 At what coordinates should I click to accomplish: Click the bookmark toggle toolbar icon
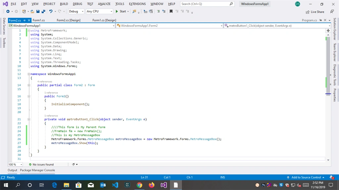point(171,12)
